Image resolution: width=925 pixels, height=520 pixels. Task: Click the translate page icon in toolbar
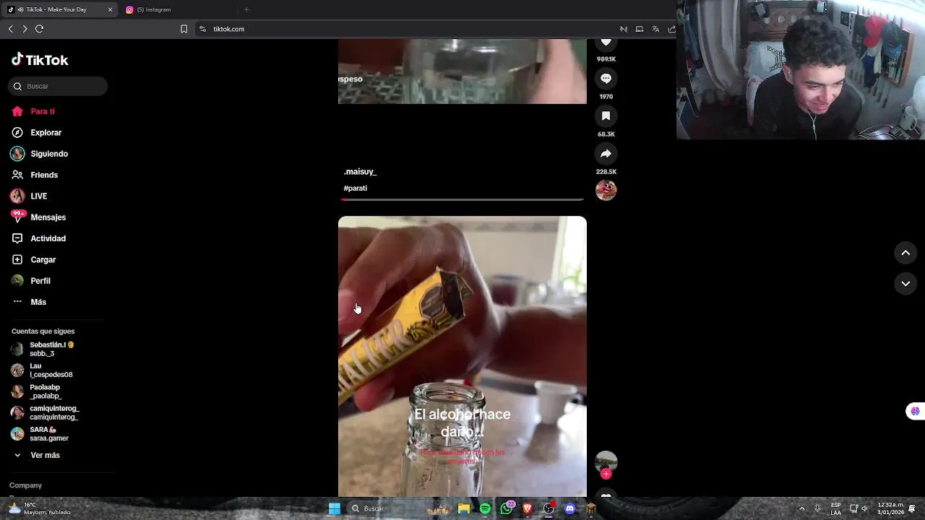click(x=656, y=29)
